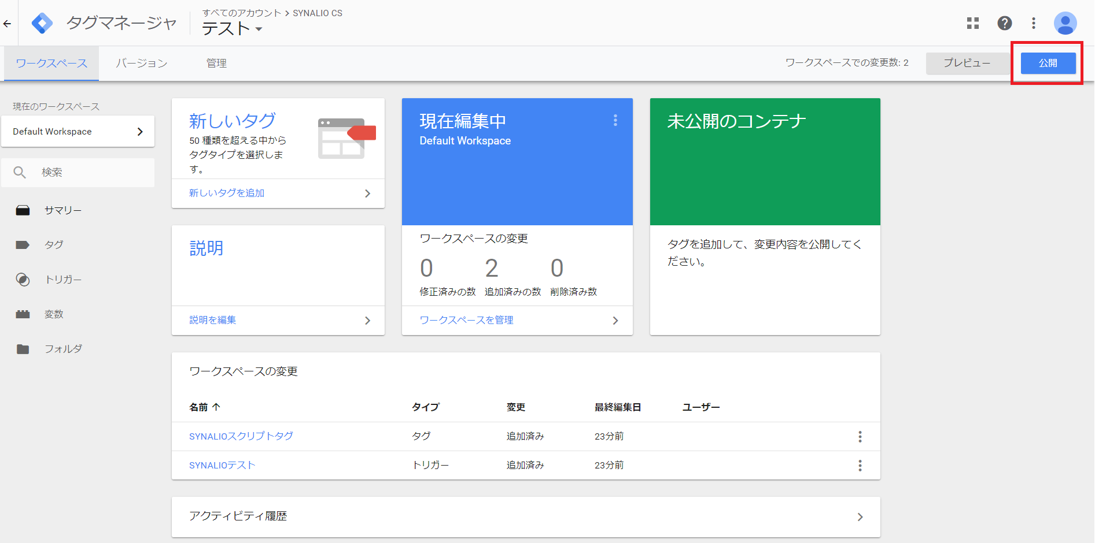Open the header three-dot options menu
The width and height of the screenshot is (1095, 543).
coord(1034,23)
